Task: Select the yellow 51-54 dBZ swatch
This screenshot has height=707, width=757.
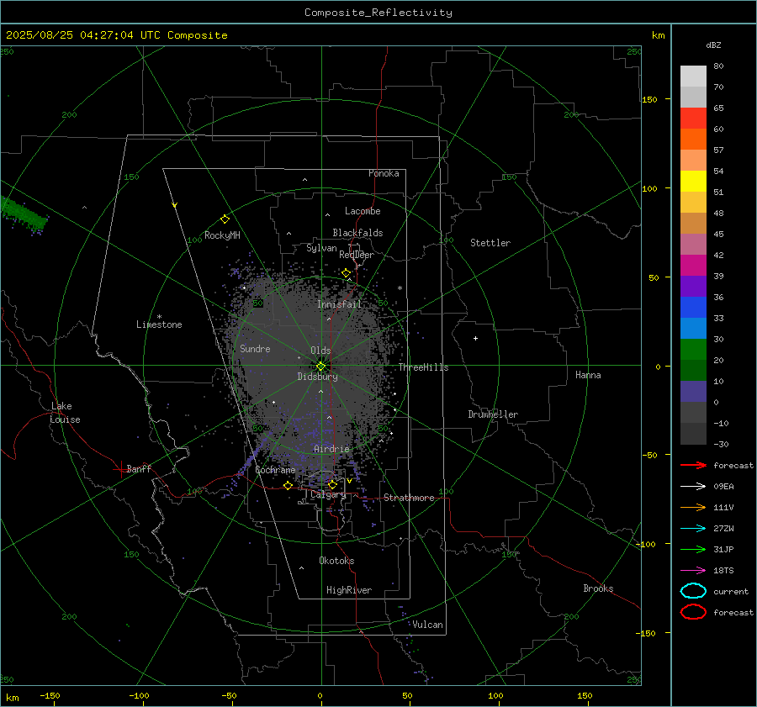Action: pos(693,182)
